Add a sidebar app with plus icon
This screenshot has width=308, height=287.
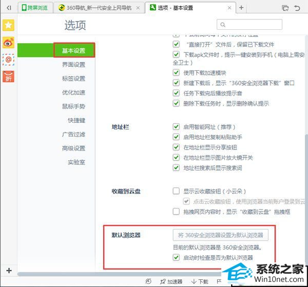pyautogui.click(x=9, y=271)
